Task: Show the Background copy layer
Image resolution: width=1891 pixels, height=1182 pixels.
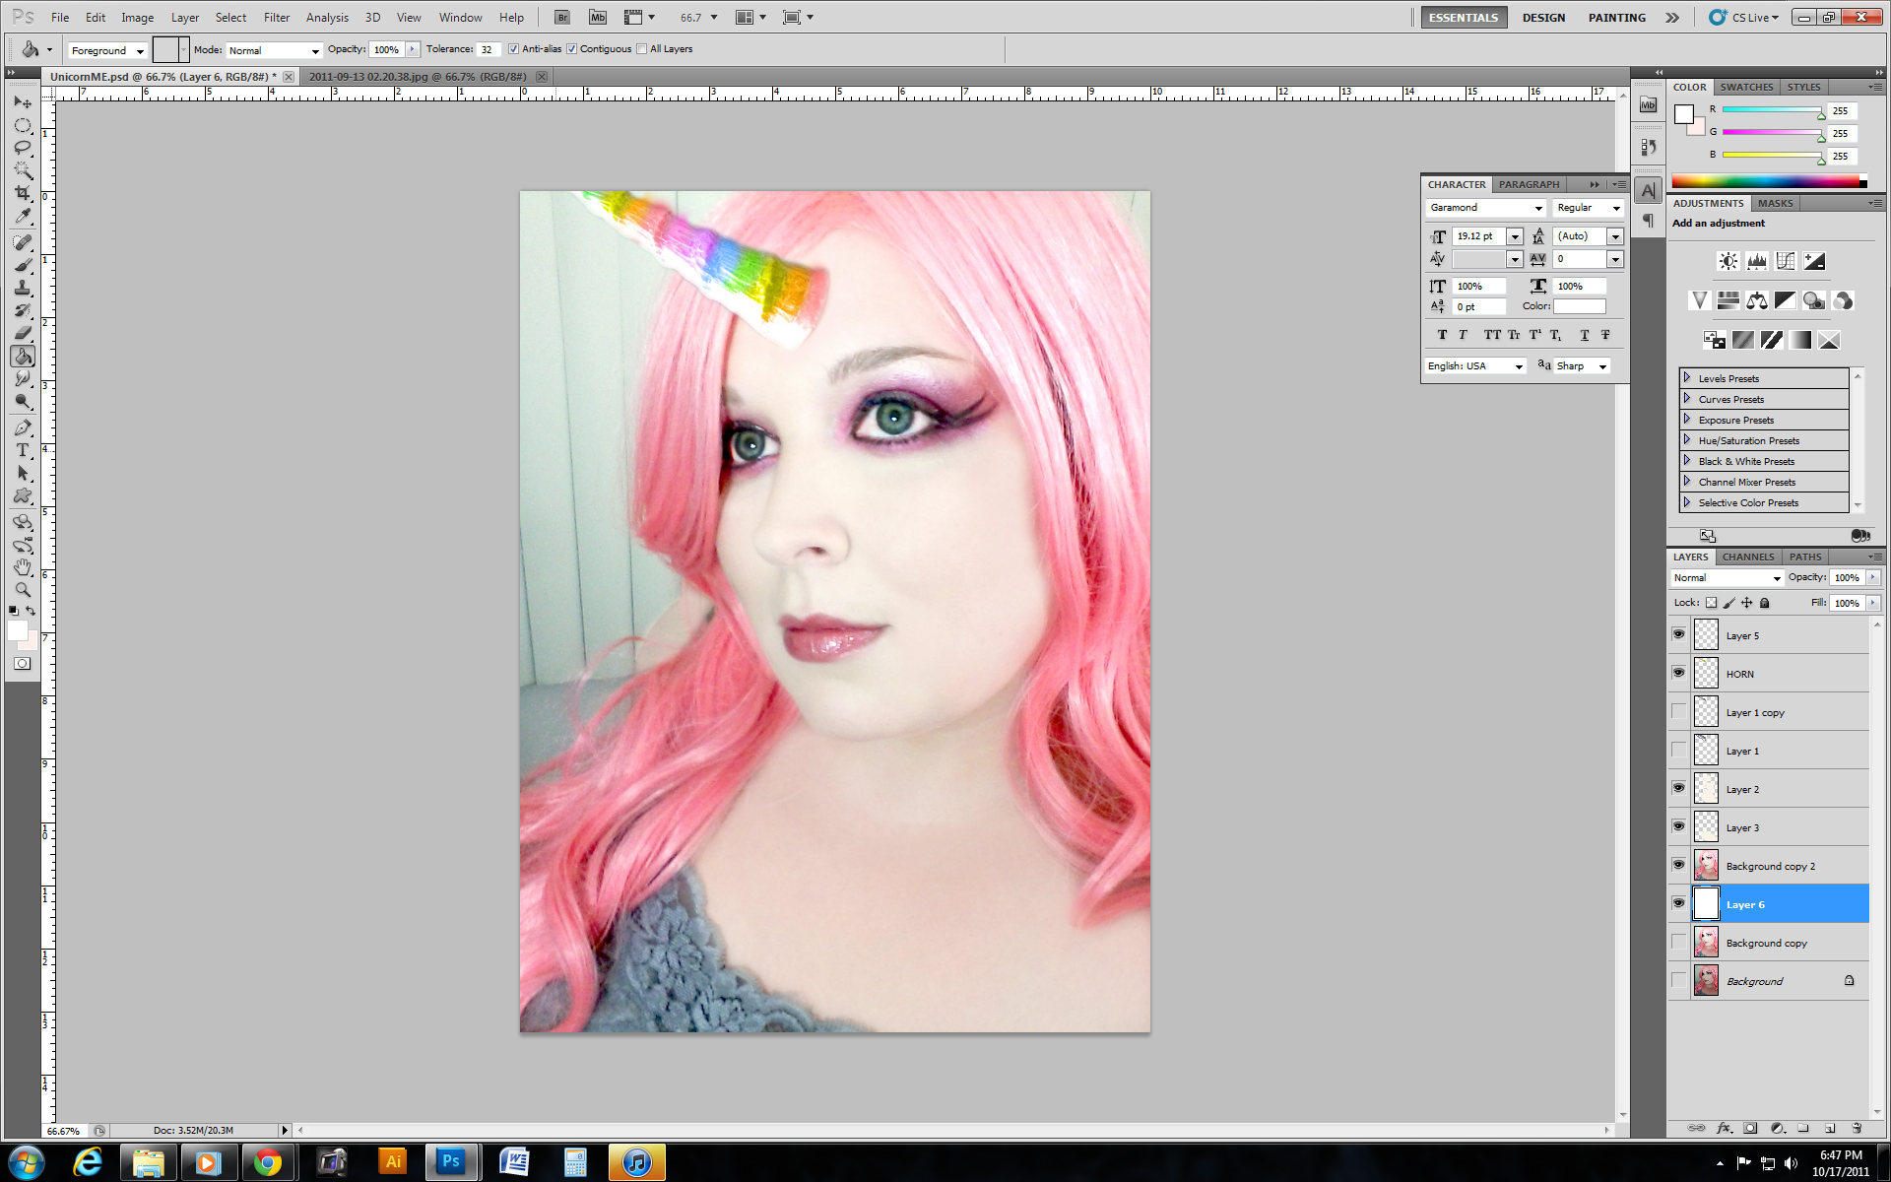Action: (x=1678, y=942)
